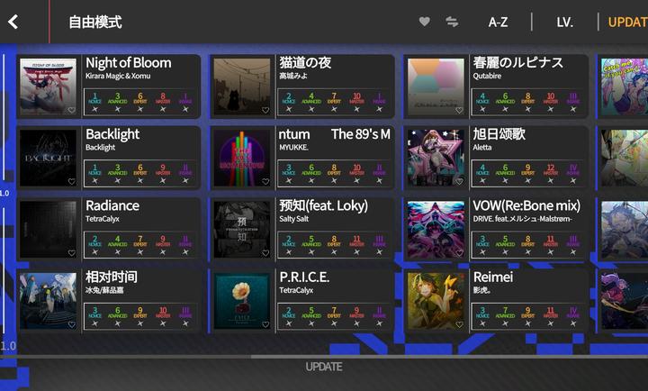Image resolution: width=648 pixels, height=391 pixels.
Task: Go back using the top-left arrow
Action: coord(13,22)
